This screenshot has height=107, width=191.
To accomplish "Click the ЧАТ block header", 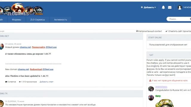I will click(x=169, y=55).
